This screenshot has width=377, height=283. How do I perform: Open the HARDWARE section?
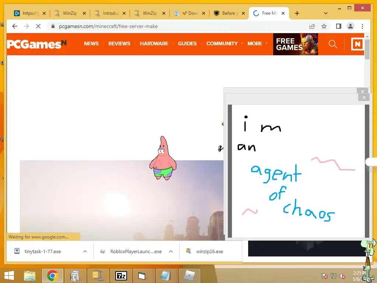point(154,43)
